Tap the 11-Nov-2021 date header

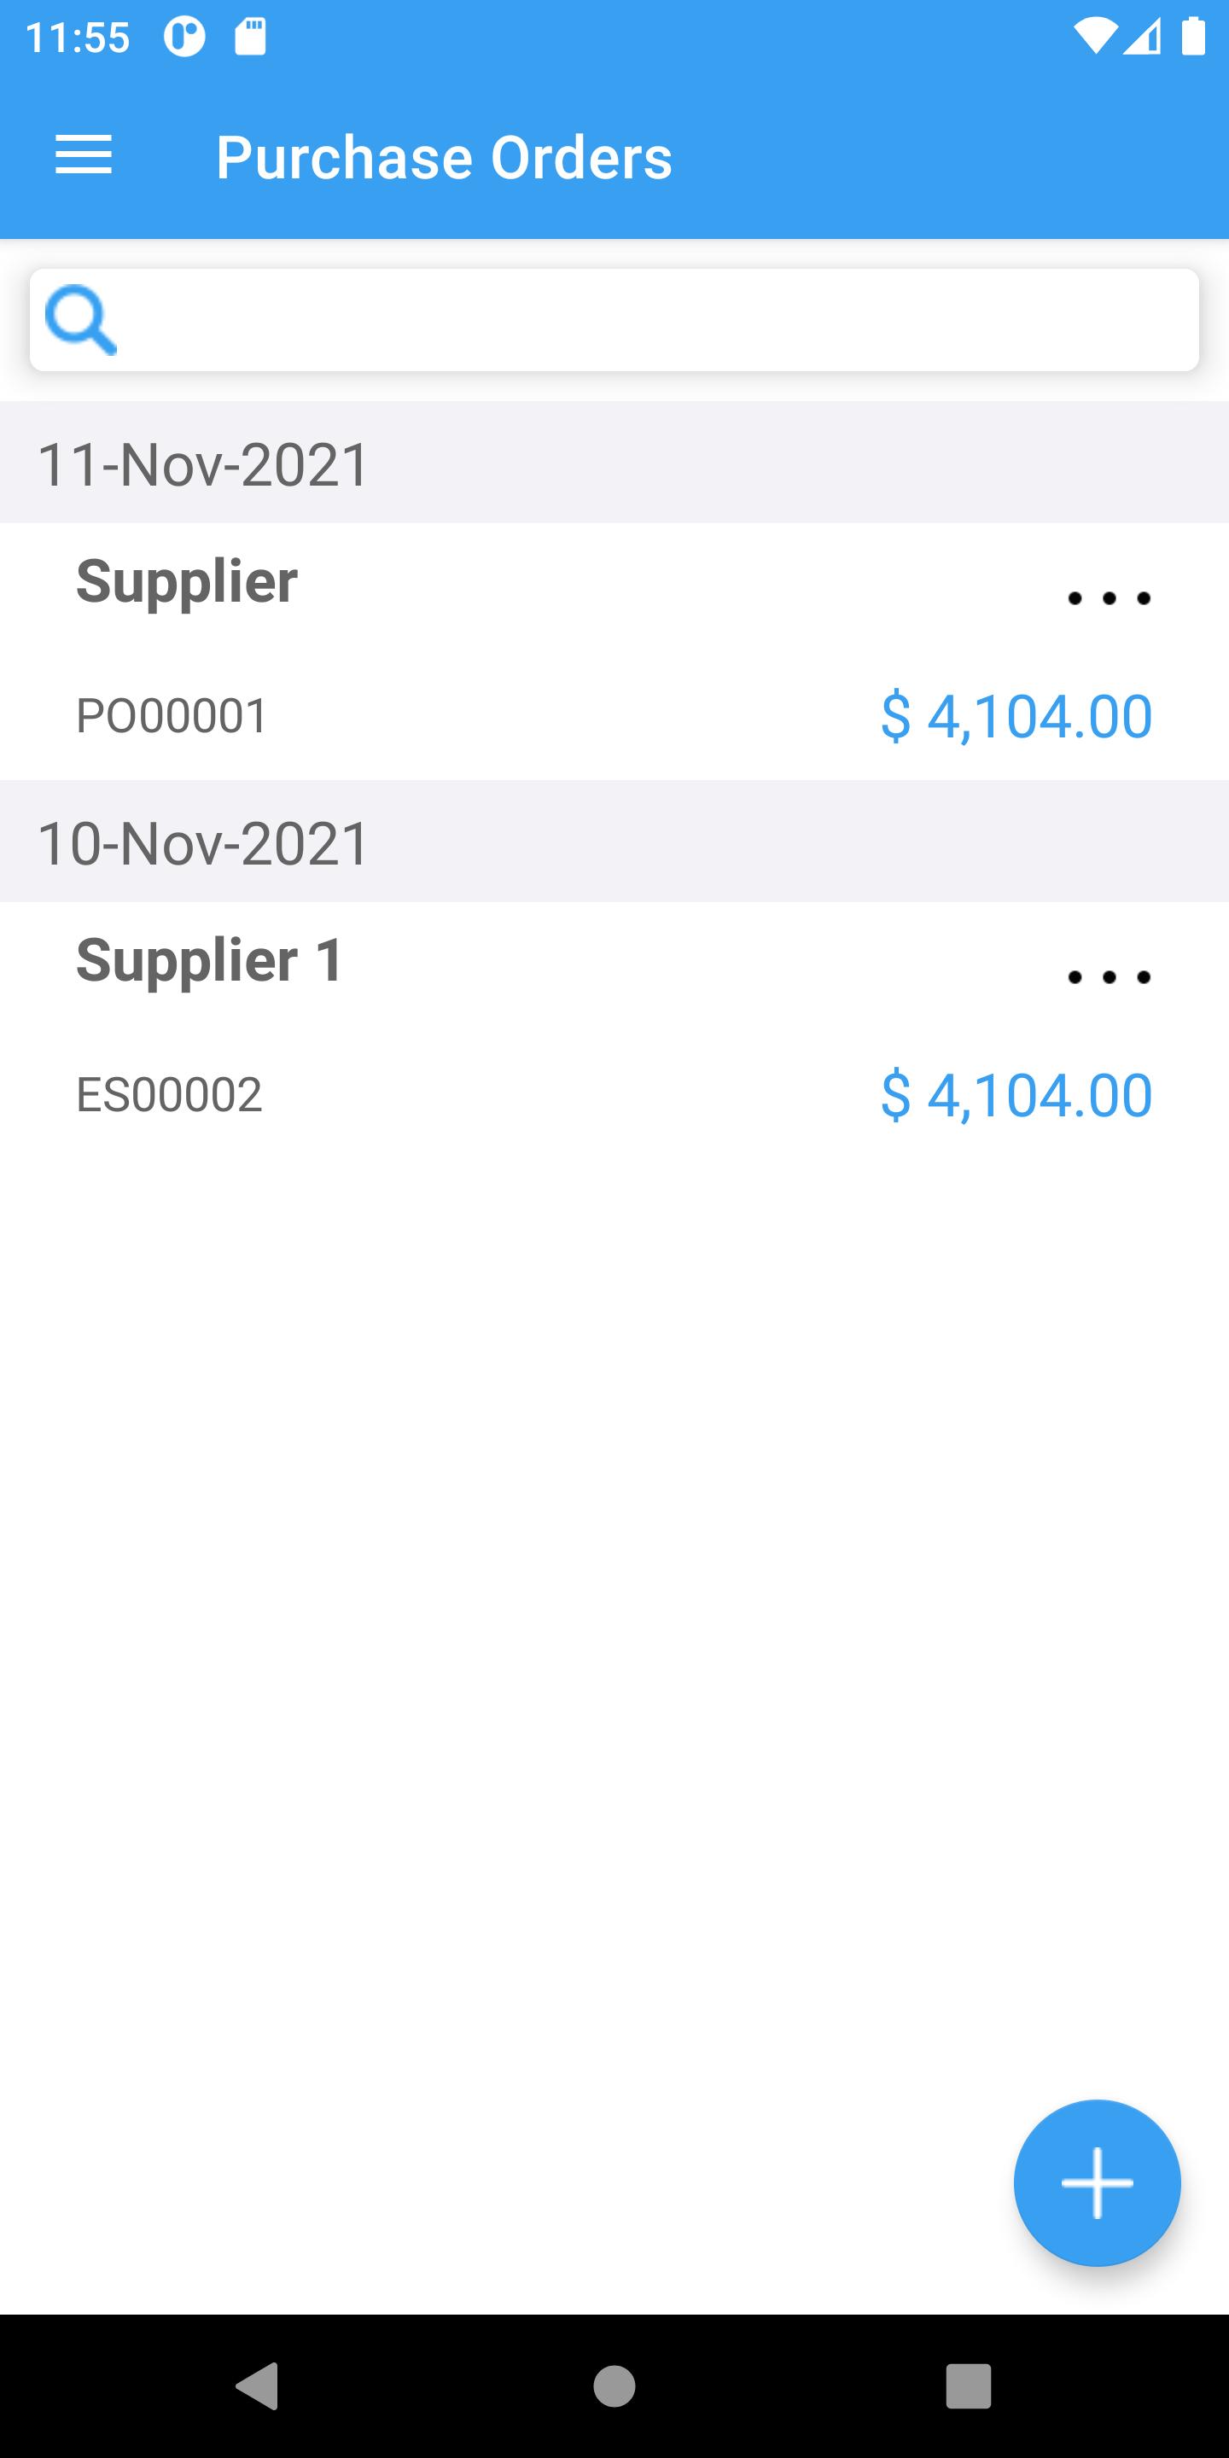click(x=202, y=464)
